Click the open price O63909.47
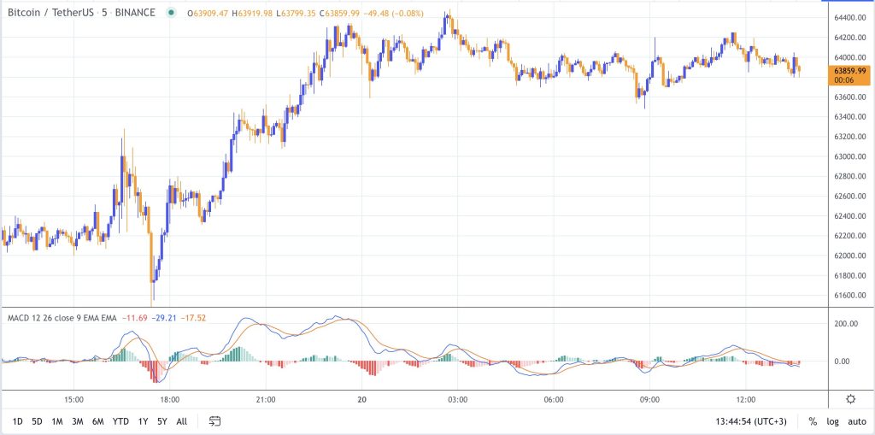 208,13
